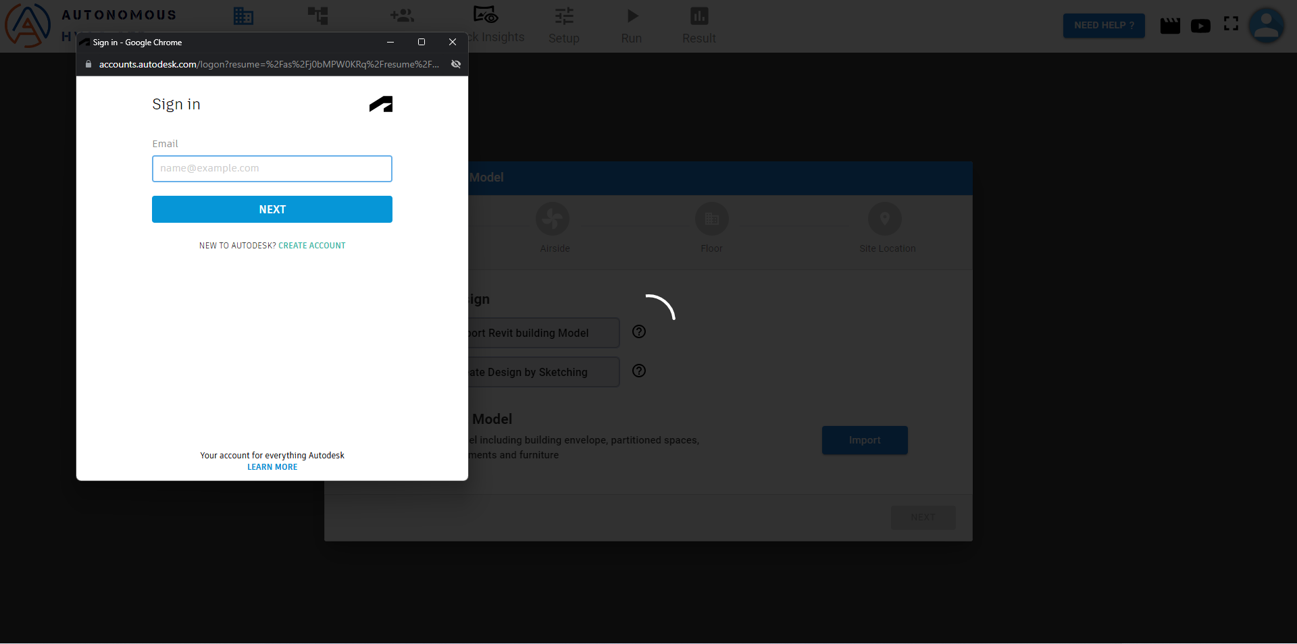Select the Floor tab in Model dialog

pyautogui.click(x=711, y=228)
